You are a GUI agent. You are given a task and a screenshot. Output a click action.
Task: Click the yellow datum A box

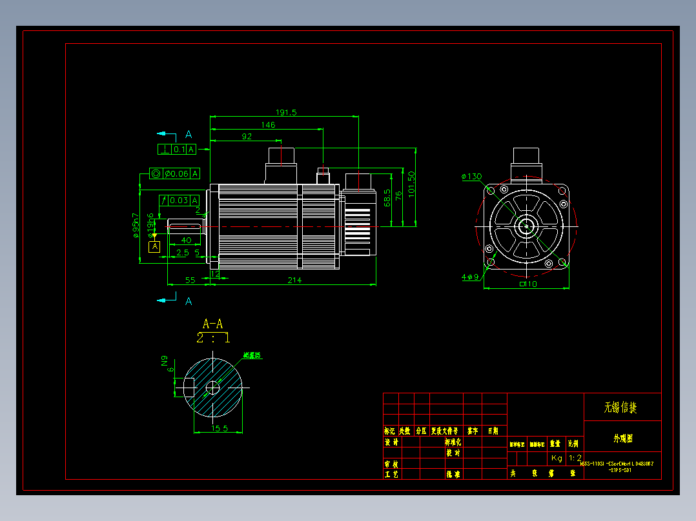pyautogui.click(x=154, y=246)
